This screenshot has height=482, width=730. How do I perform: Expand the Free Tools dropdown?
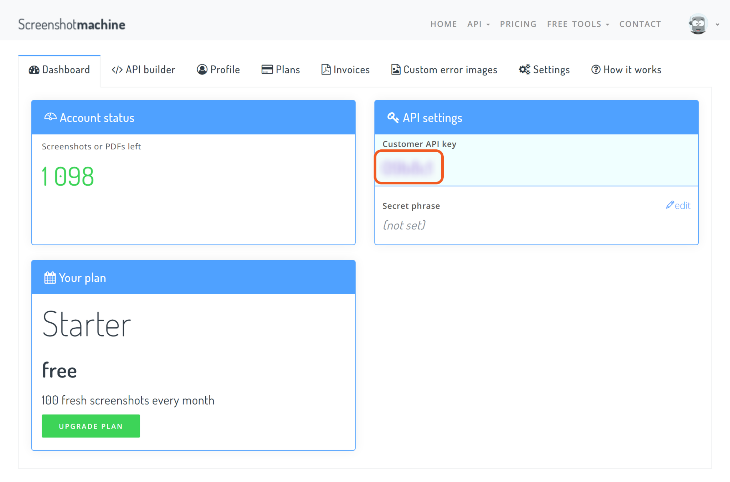click(578, 24)
